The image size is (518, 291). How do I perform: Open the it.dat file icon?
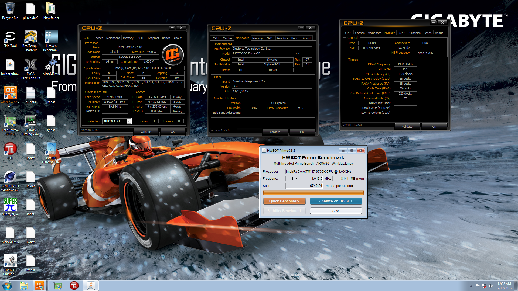(x=30, y=207)
